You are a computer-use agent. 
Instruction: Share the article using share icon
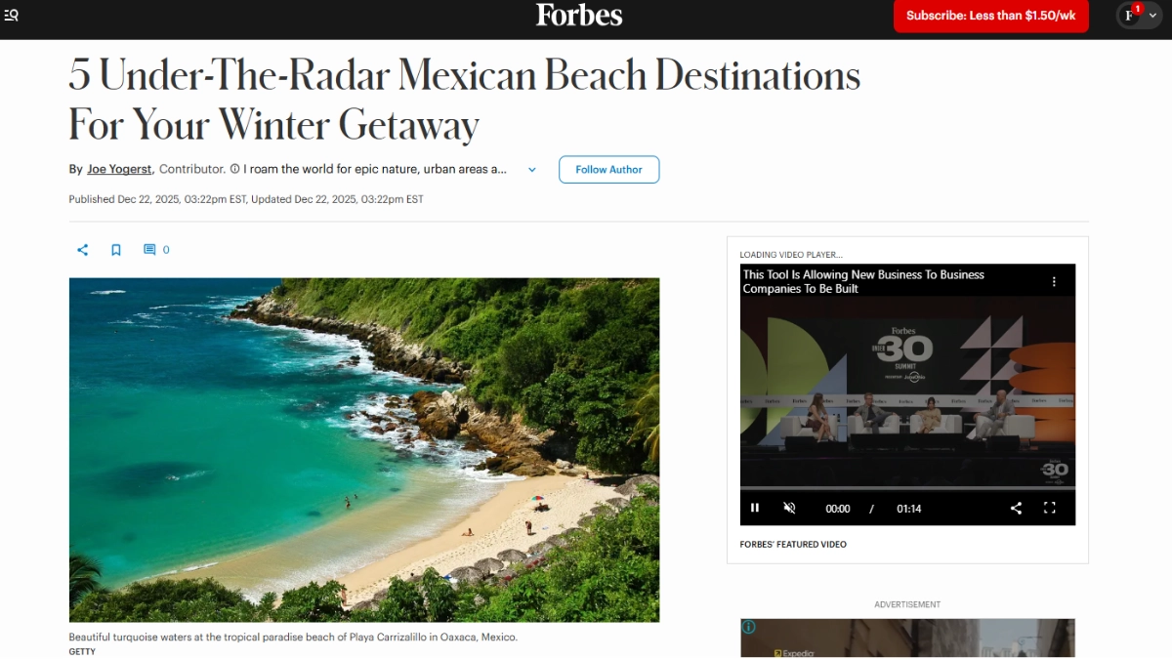point(83,250)
